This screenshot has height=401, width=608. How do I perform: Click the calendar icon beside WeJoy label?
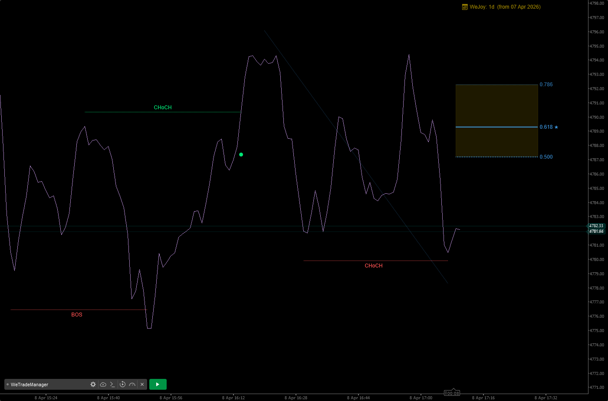(x=464, y=7)
